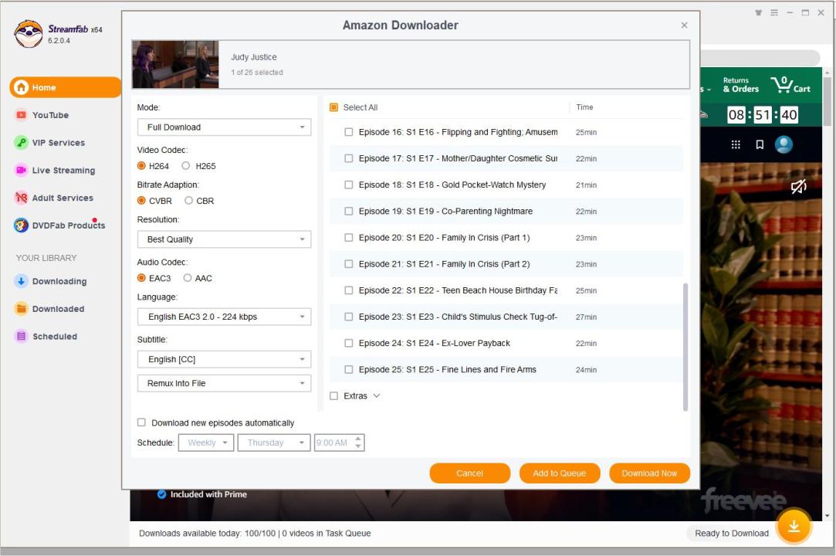836x556 pixels.
Task: Open Adult Services section
Action: (x=63, y=198)
